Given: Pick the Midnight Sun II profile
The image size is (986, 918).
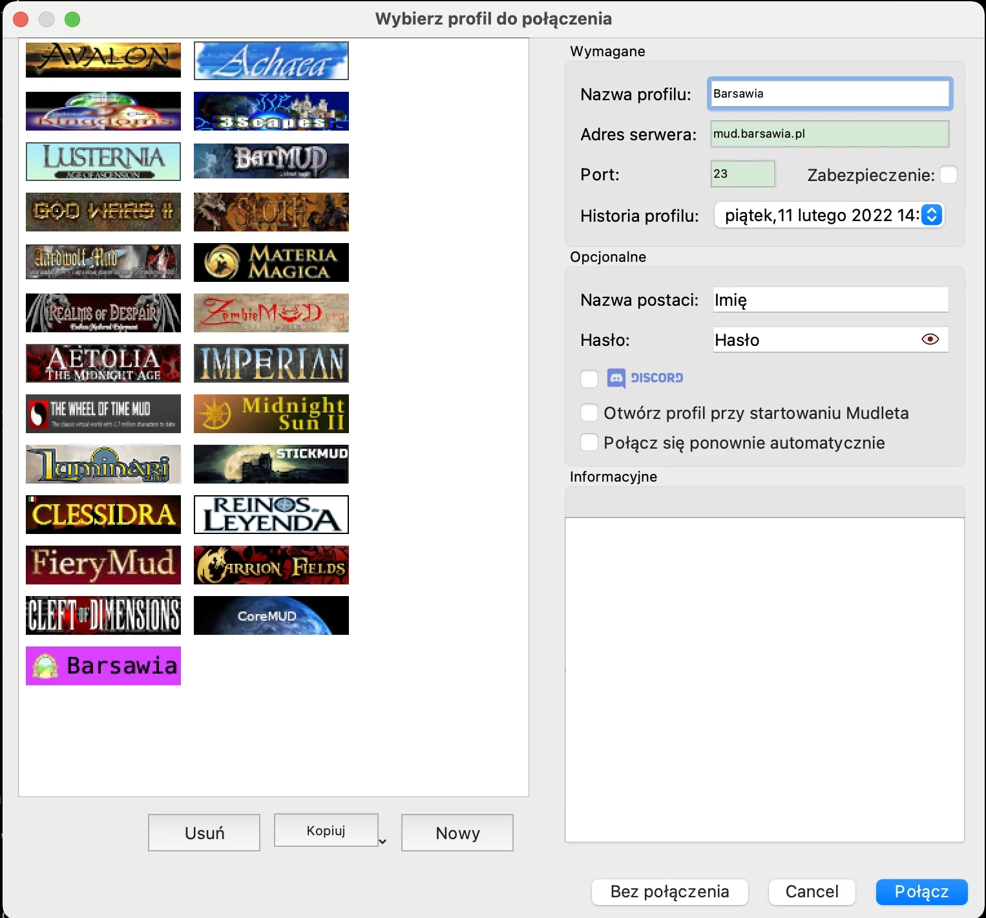Looking at the screenshot, I should (271, 413).
